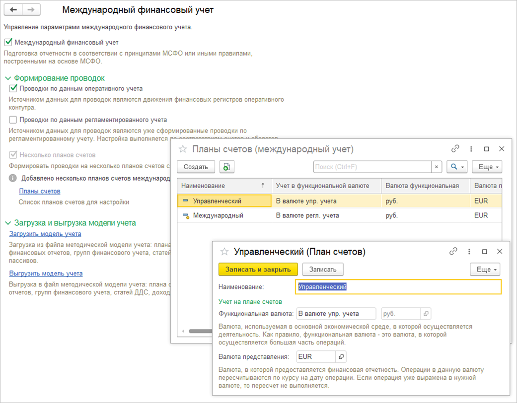This screenshot has height=403, width=517.
Task: Maximize the Управленческий form window
Action: (484, 252)
